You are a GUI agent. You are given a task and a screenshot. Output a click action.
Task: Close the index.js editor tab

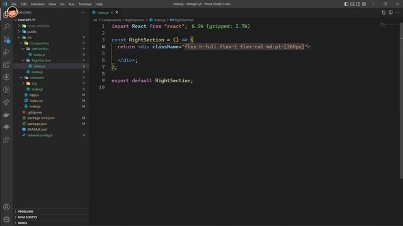pos(117,13)
